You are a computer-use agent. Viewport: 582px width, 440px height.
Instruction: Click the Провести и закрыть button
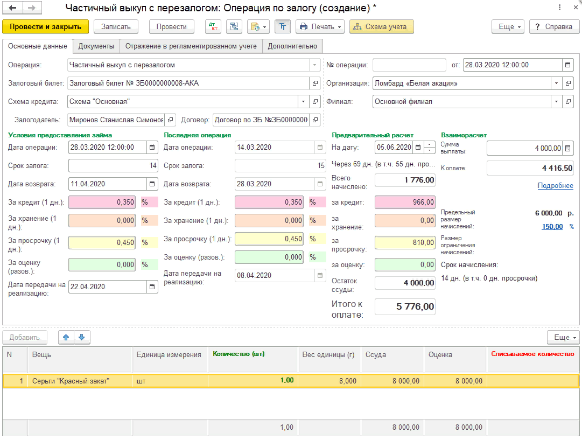pos(45,27)
